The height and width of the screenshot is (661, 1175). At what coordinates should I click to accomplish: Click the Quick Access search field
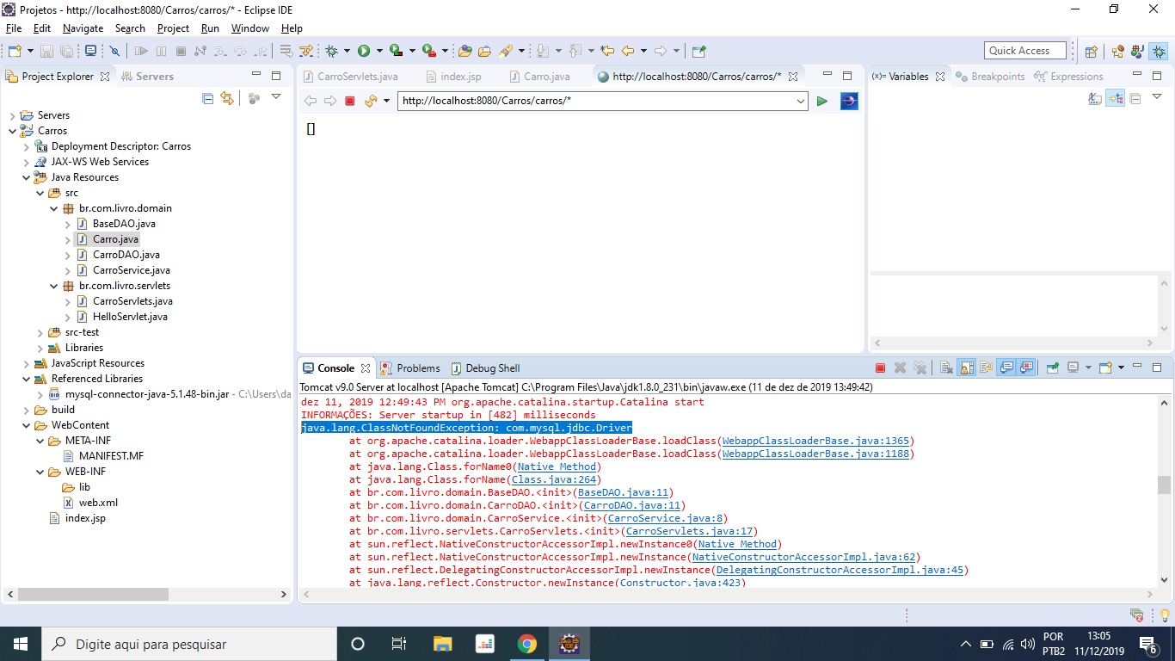[1025, 51]
